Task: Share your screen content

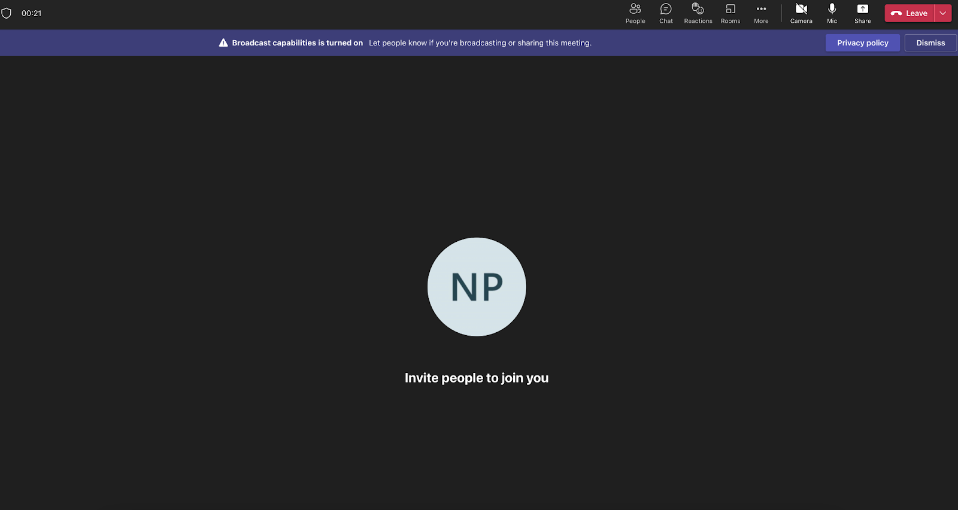Action: pyautogui.click(x=863, y=13)
